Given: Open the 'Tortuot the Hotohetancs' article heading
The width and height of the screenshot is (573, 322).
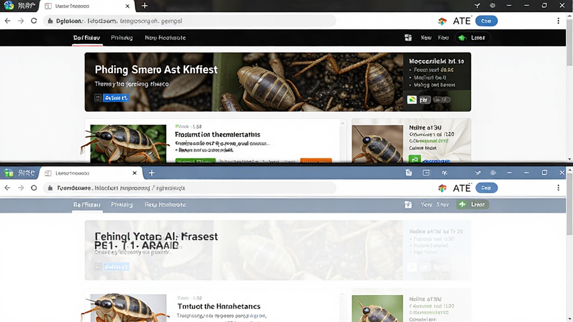Looking at the screenshot, I should coord(219,306).
